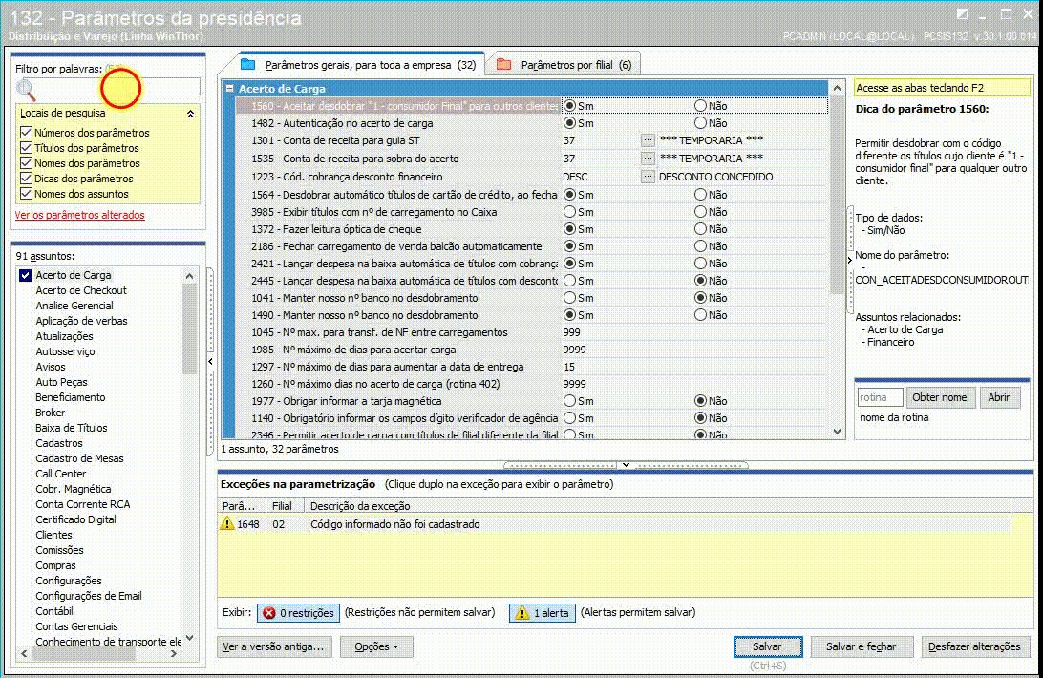Collapse the Locais de pesquisa panel
Screen dimensions: 1043x678
point(190,114)
